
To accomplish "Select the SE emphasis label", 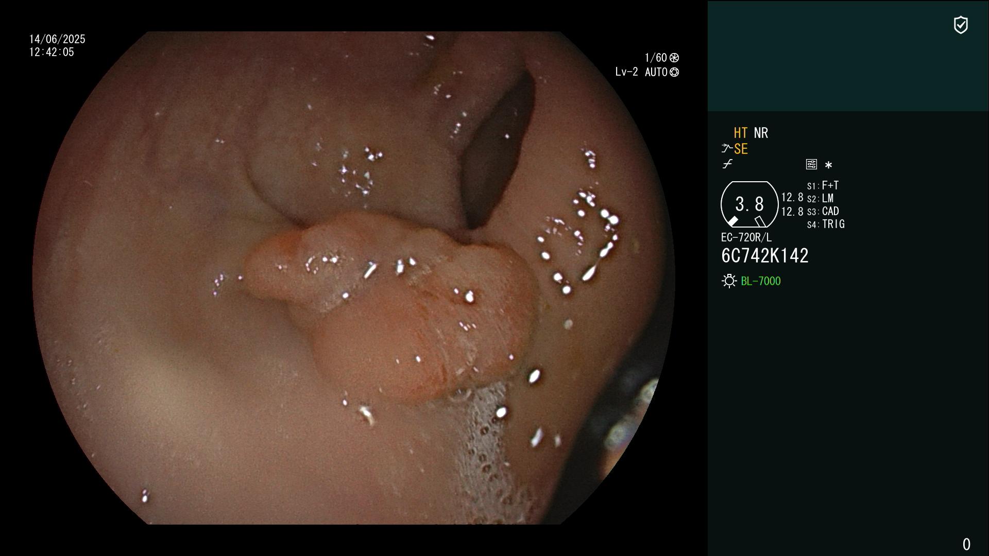I will tap(741, 149).
